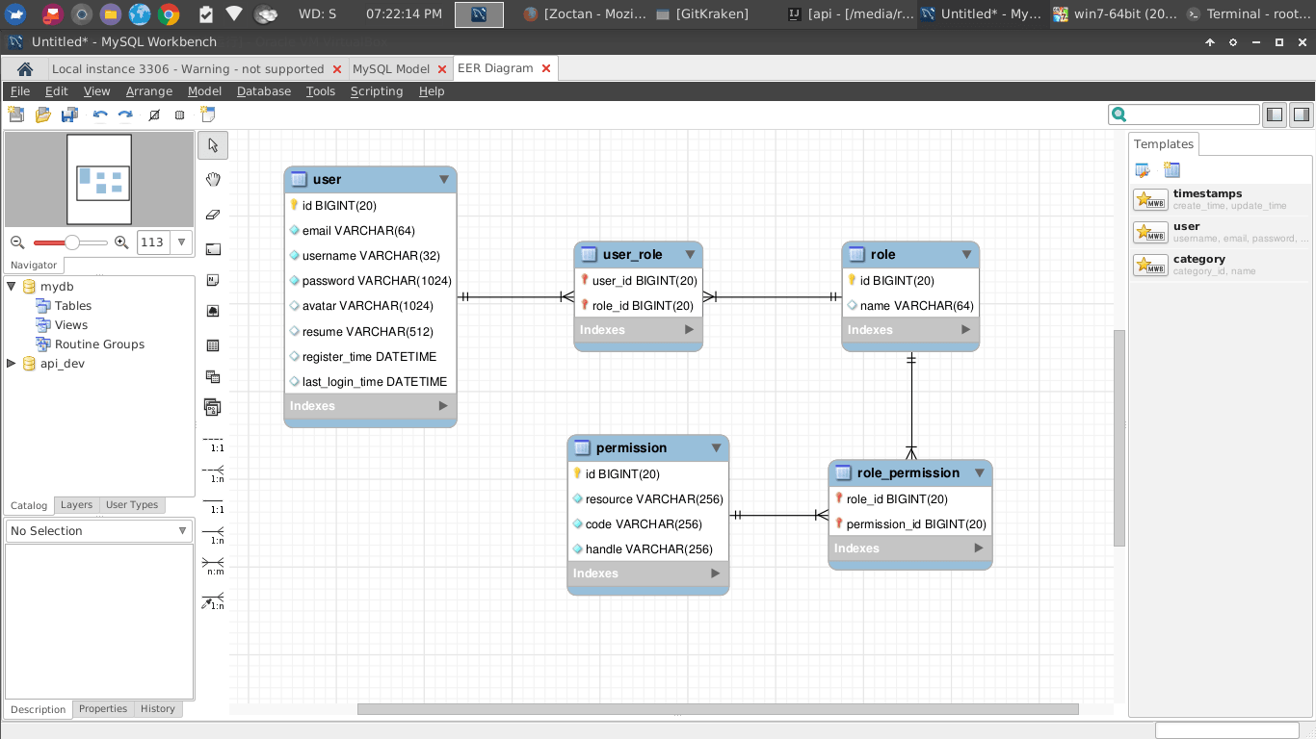Switch to the MySQL Model tab
Viewport: 1316px width, 739px height.
(391, 69)
